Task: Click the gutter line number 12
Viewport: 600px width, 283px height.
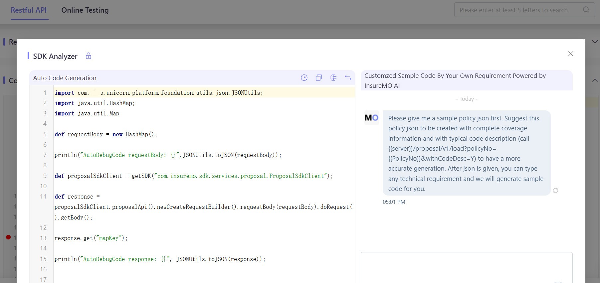Action: coord(43,228)
